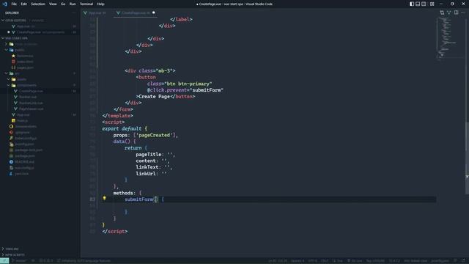Toggle primary sidebar visibility in title bar
The width and height of the screenshot is (469, 264).
(412, 4)
